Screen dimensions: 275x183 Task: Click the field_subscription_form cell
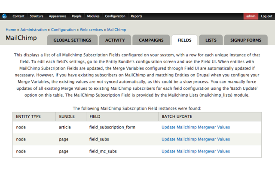click(x=112, y=127)
